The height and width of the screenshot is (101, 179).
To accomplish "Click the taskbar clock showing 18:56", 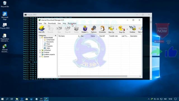I will (170, 99).
